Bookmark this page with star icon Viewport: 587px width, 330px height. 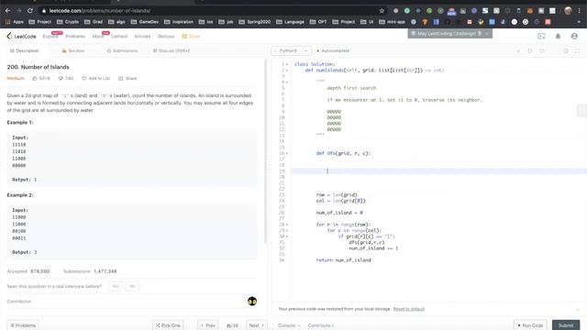coord(382,11)
